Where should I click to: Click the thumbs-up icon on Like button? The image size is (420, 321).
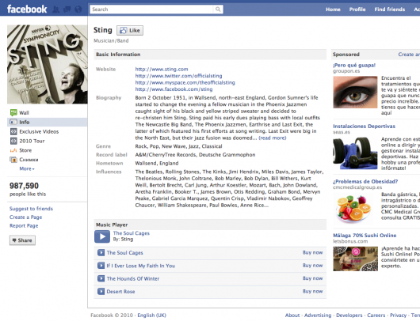(123, 31)
